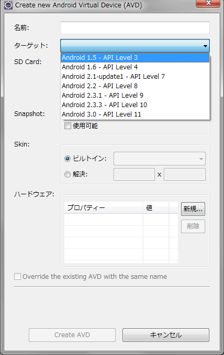Click the AVD dialog title bar icon
Image resolution: width=224 pixels, height=355 pixels.
[8, 5]
